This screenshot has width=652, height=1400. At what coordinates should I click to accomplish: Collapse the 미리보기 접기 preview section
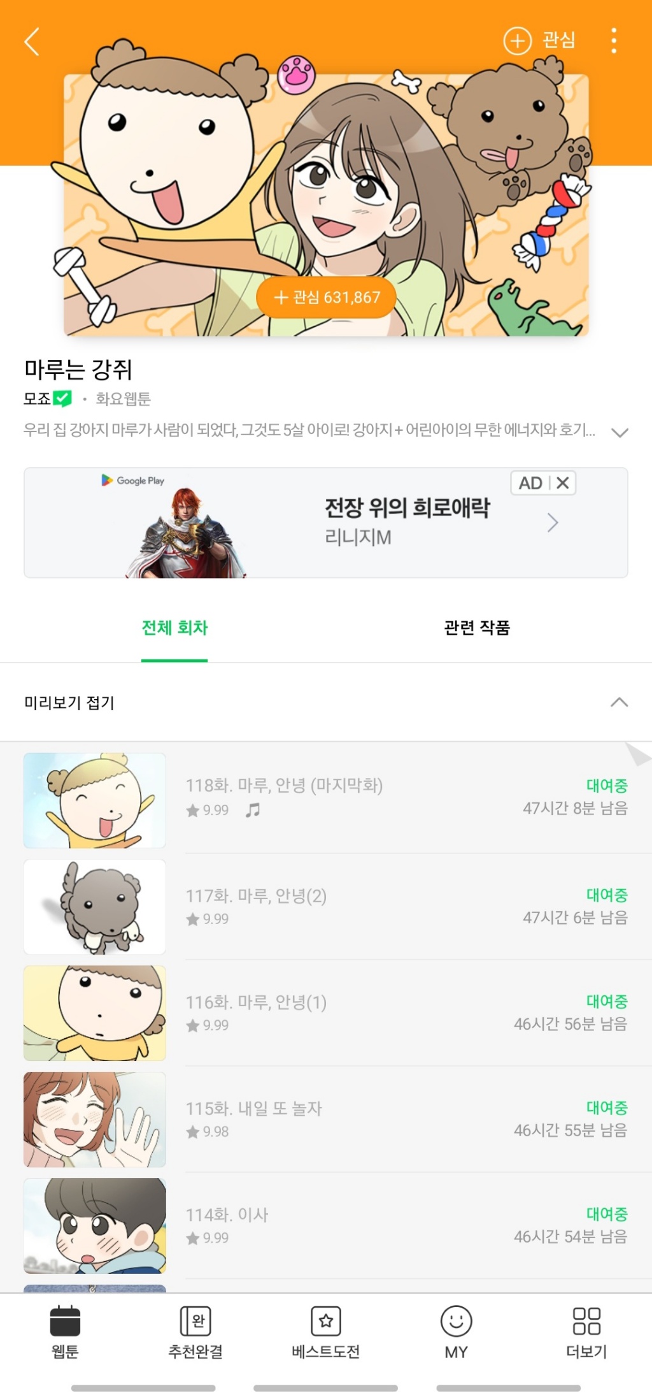click(326, 702)
